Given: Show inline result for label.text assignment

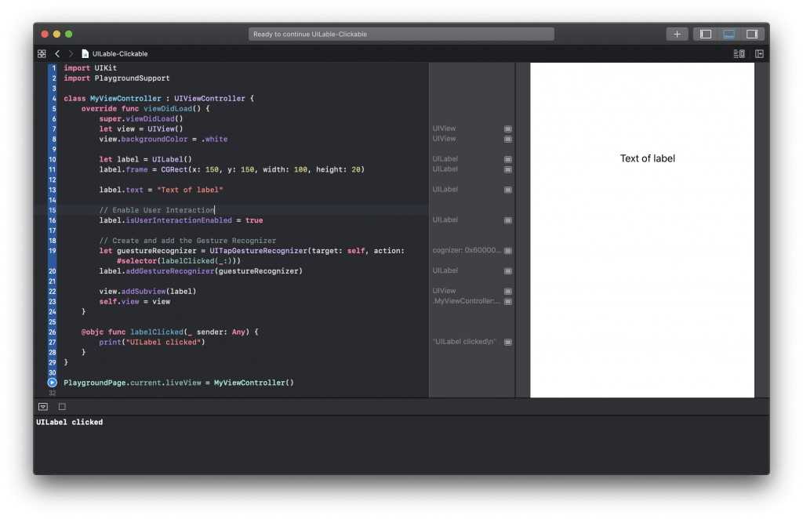Looking at the screenshot, I should [x=507, y=189].
